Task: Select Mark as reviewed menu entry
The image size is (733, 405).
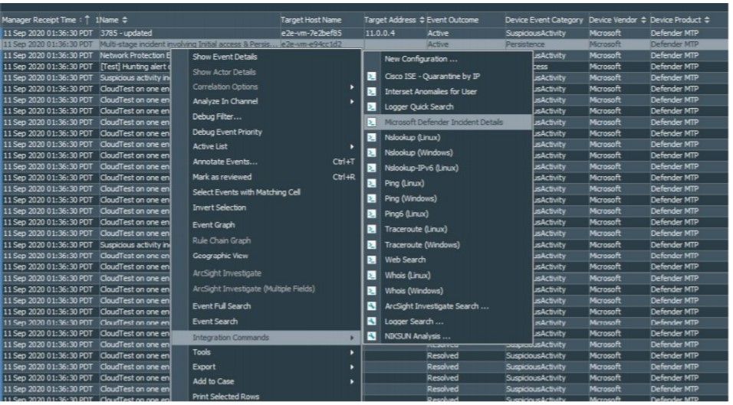Action: point(222,177)
